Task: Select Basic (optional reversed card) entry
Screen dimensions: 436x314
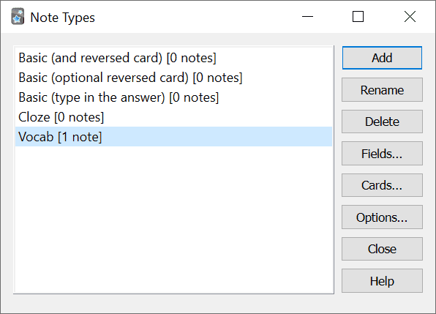Action: point(174,78)
